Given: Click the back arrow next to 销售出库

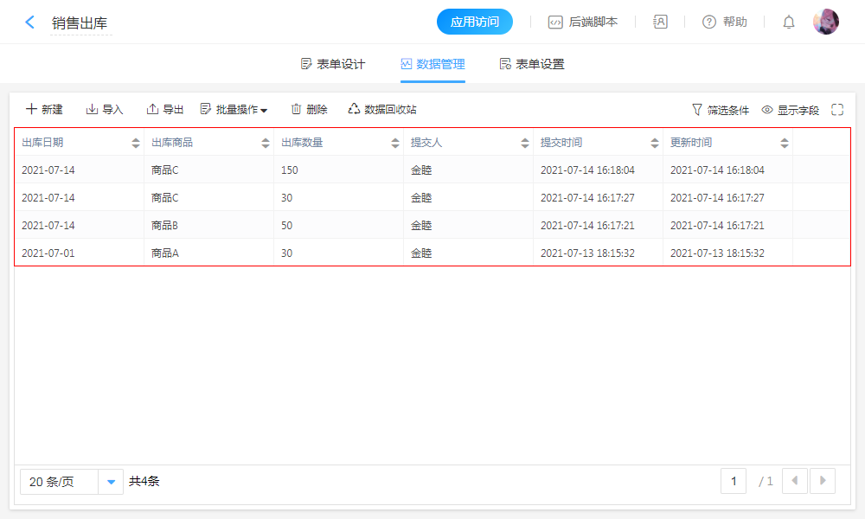Looking at the screenshot, I should point(29,22).
